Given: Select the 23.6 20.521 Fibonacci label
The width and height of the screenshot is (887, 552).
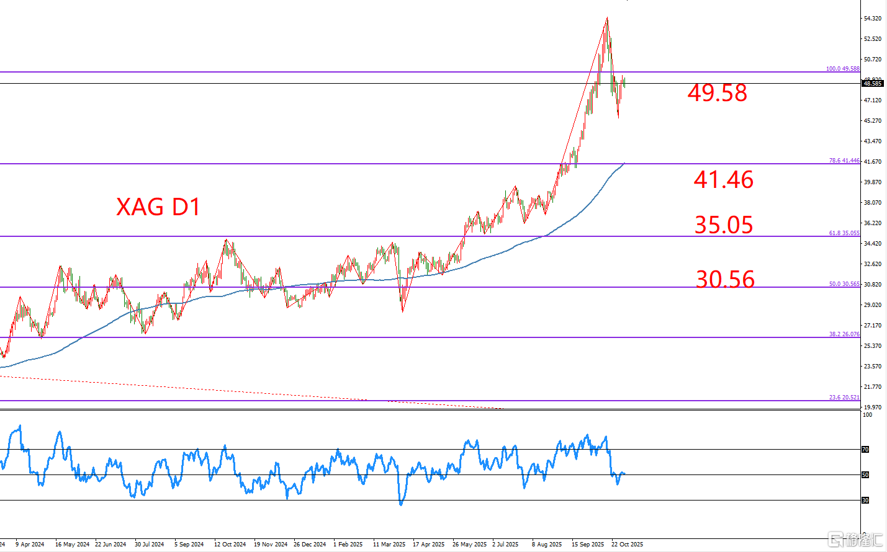Looking at the screenshot, I should pyautogui.click(x=844, y=398).
